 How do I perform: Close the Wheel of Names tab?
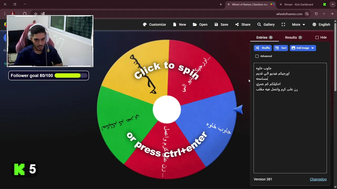click(229, 4)
